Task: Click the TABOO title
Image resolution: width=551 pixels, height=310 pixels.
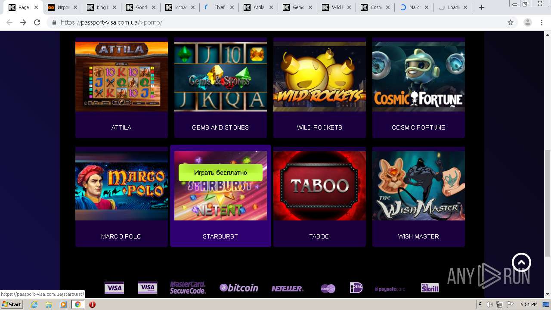Action: (x=319, y=236)
